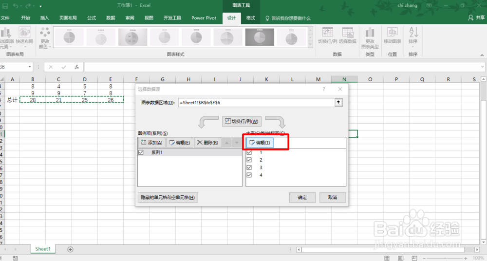Expand the formula bar

pyautogui.click(x=482, y=67)
